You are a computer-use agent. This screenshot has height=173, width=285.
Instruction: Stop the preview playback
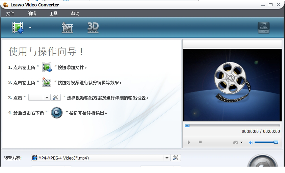200,142
